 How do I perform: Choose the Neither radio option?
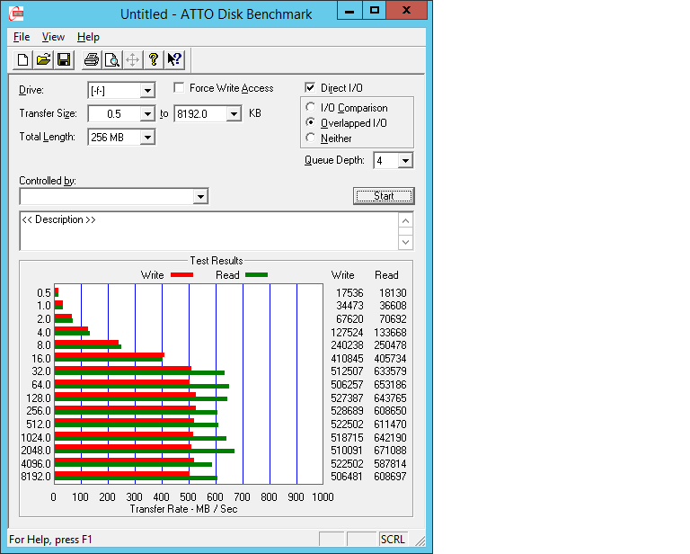tap(310, 138)
